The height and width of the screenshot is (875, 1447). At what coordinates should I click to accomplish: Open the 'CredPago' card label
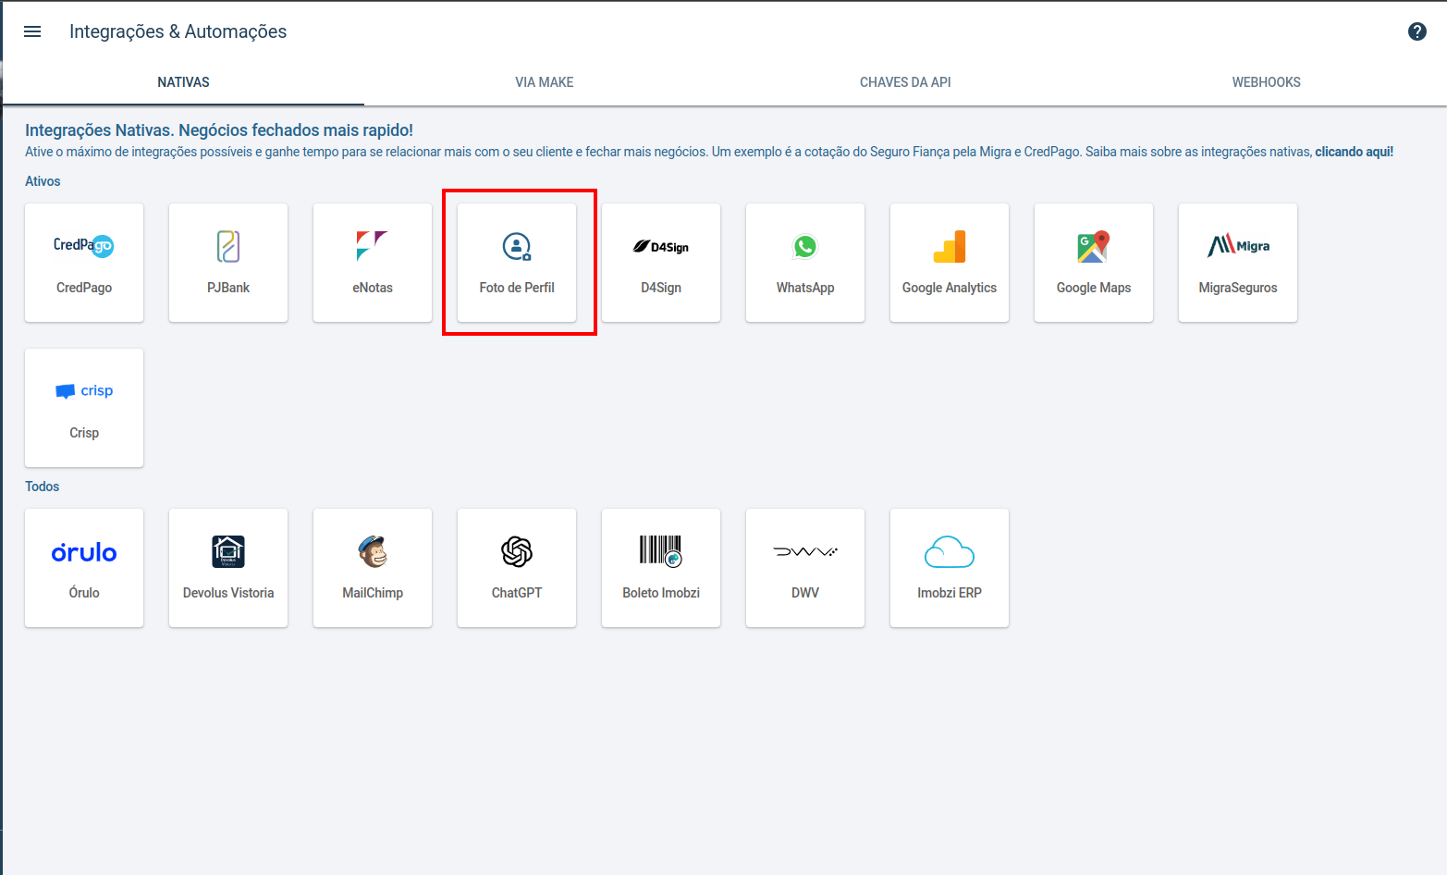pyautogui.click(x=84, y=288)
